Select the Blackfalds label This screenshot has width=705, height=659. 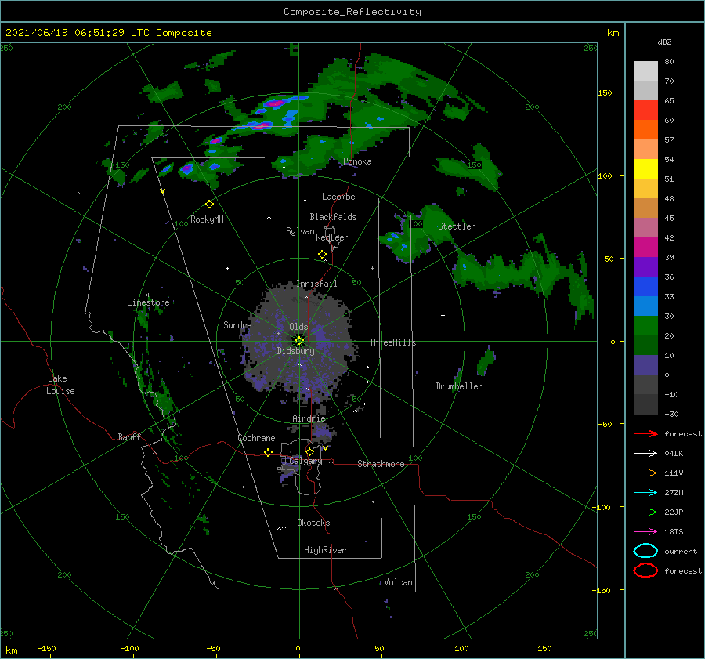pos(333,217)
